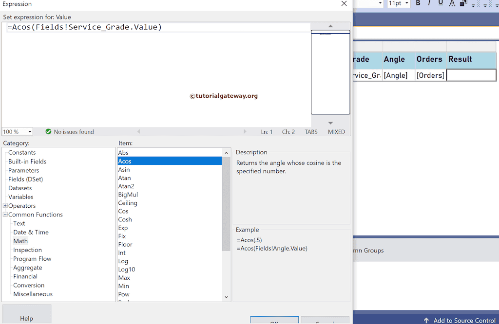Select the Date & Time function category

pos(31,232)
